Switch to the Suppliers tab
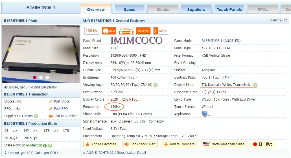The height and width of the screenshot is (158, 291). tap(196, 10)
